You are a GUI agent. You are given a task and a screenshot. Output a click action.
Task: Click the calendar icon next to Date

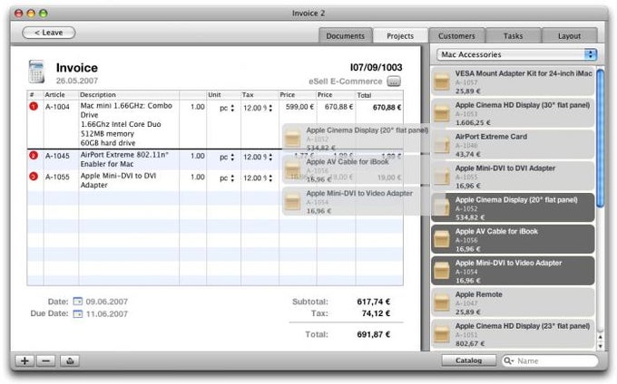click(x=78, y=302)
